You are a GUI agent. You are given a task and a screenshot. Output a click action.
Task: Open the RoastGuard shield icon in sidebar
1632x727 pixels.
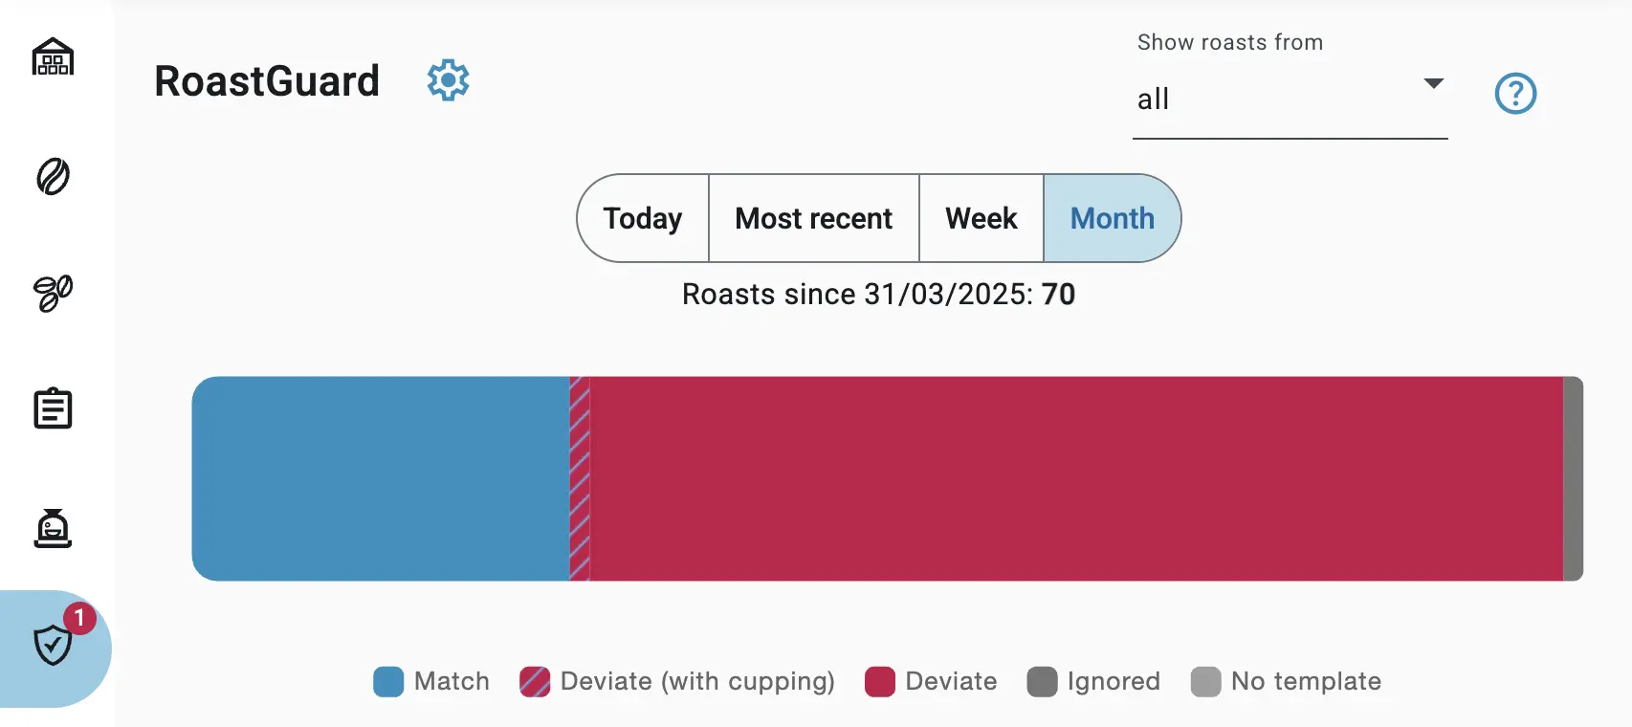[x=53, y=647]
